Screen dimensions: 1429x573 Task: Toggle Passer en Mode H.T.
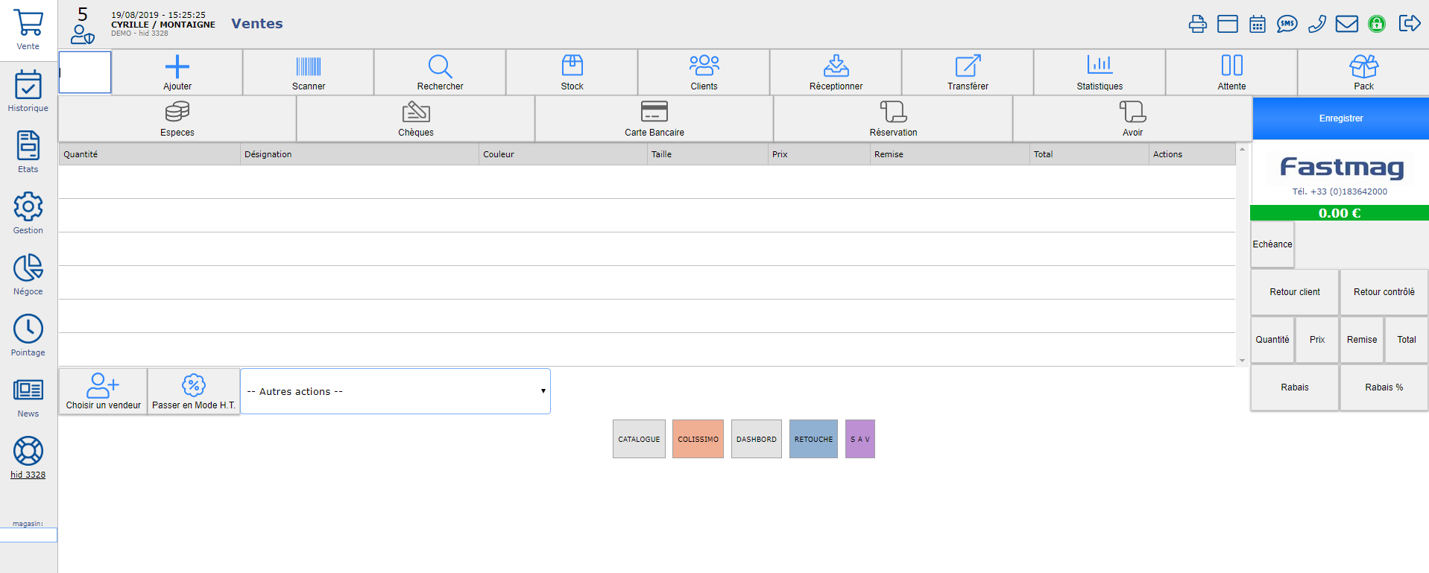click(194, 391)
